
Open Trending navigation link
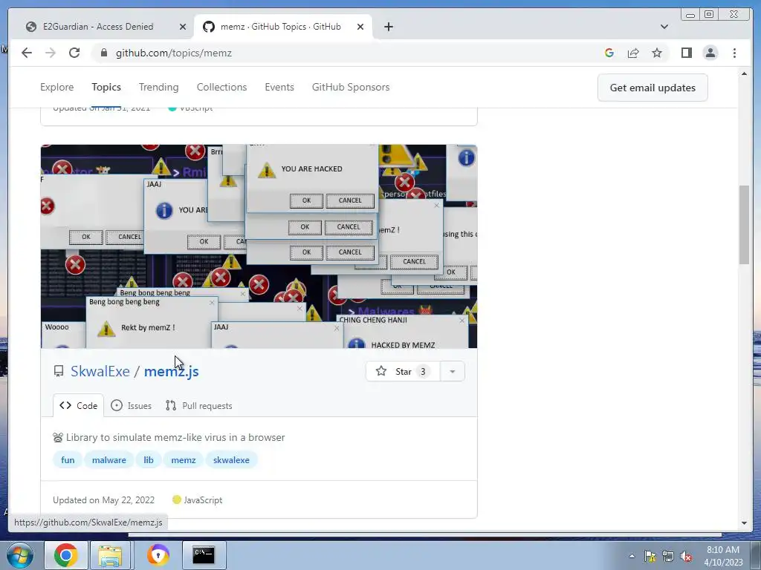159,88
